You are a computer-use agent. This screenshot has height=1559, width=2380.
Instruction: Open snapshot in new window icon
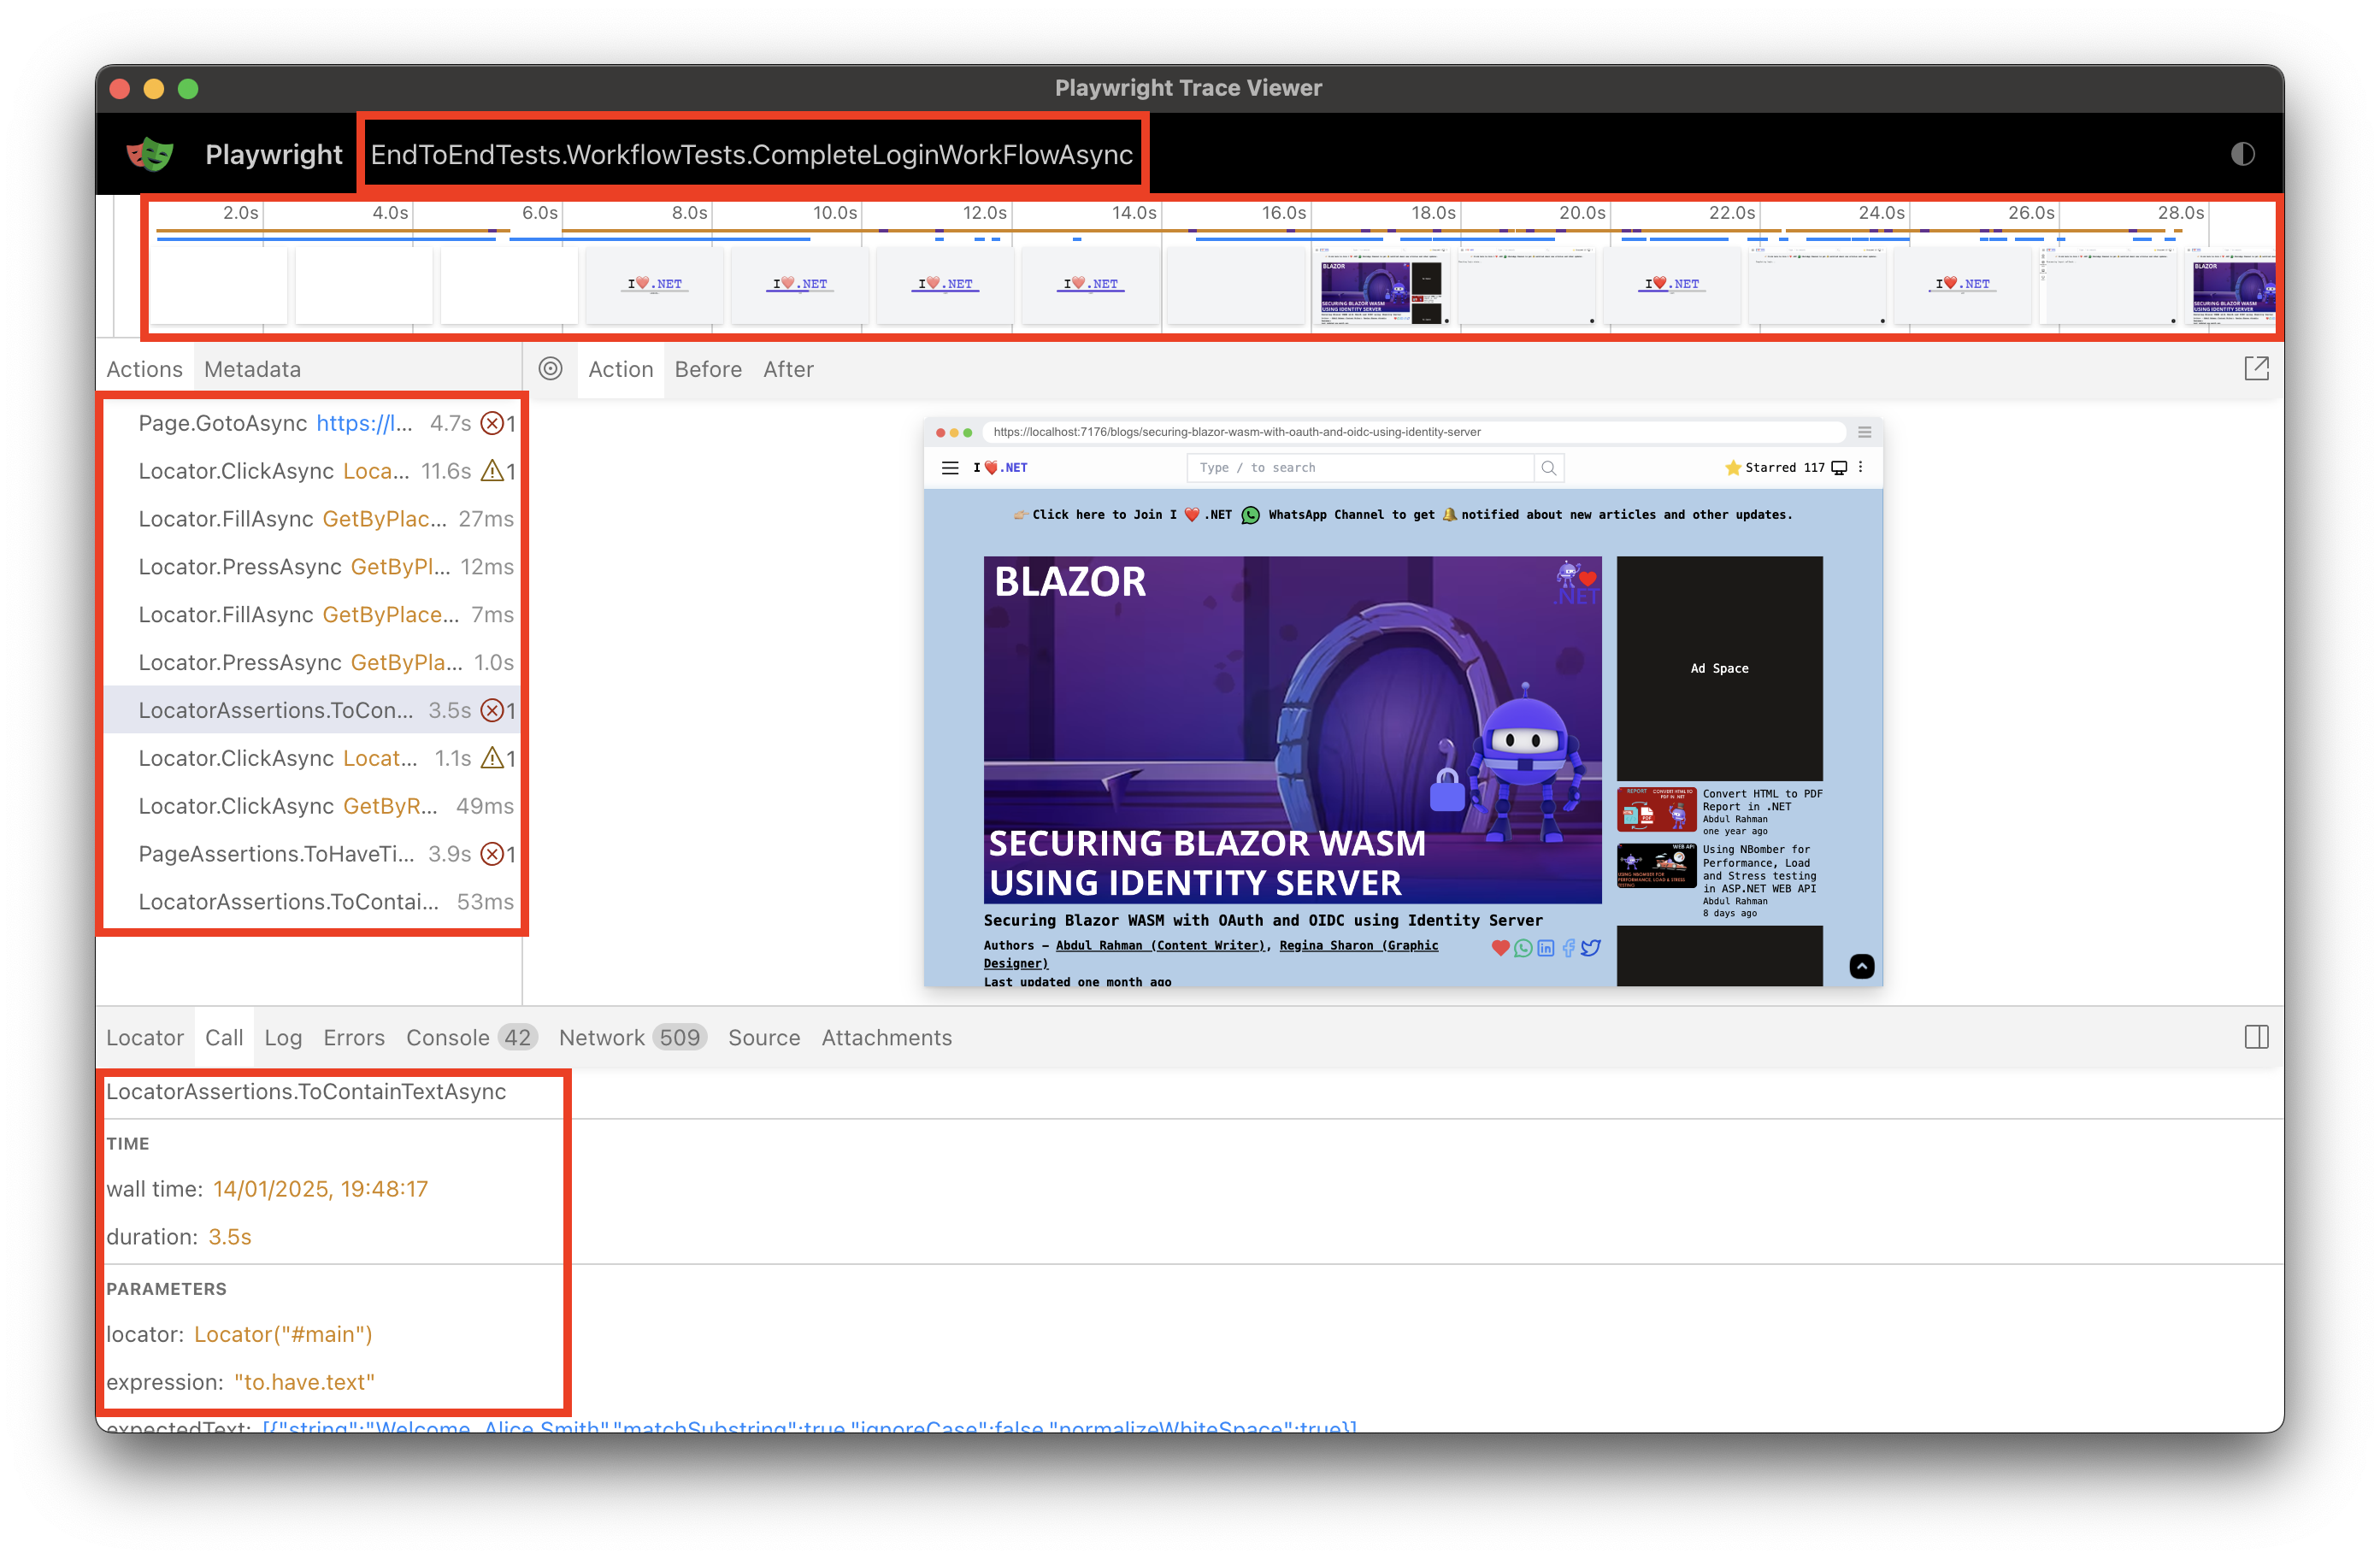(x=2256, y=369)
